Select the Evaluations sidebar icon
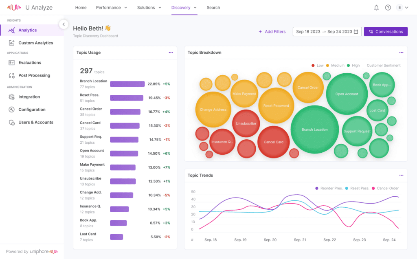 tap(11, 63)
